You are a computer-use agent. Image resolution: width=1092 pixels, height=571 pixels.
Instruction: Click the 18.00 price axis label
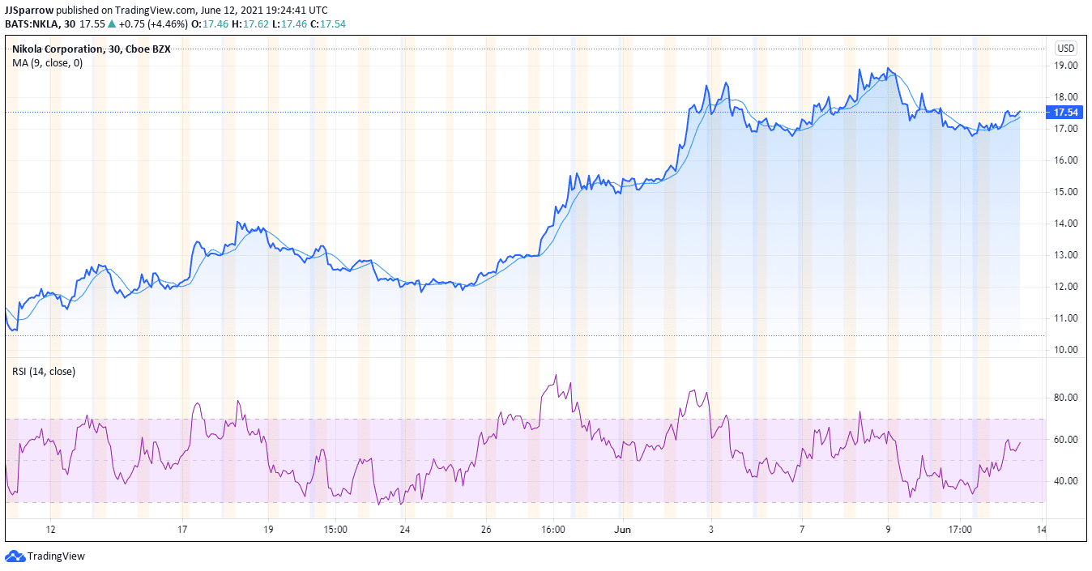1066,97
